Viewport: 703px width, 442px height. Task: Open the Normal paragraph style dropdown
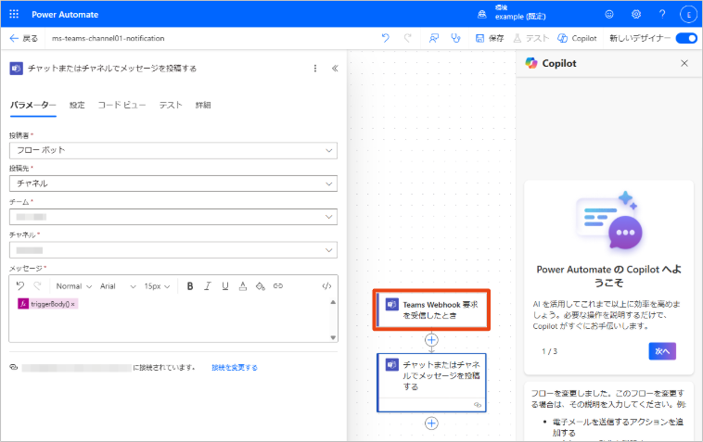pos(74,286)
